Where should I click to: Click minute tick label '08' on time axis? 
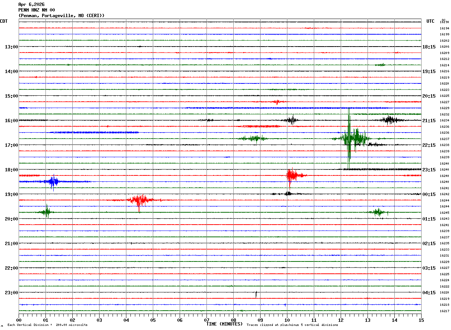point(233,320)
